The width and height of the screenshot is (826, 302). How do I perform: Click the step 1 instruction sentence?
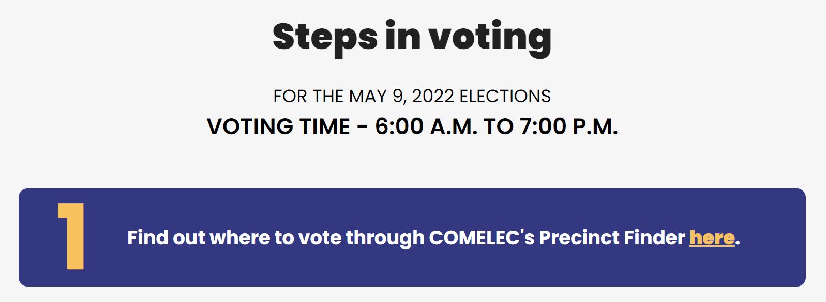pyautogui.click(x=433, y=237)
